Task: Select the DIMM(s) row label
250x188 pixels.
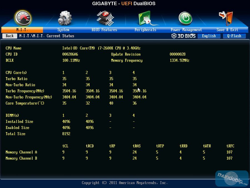Action: pyautogui.click(x=12, y=115)
